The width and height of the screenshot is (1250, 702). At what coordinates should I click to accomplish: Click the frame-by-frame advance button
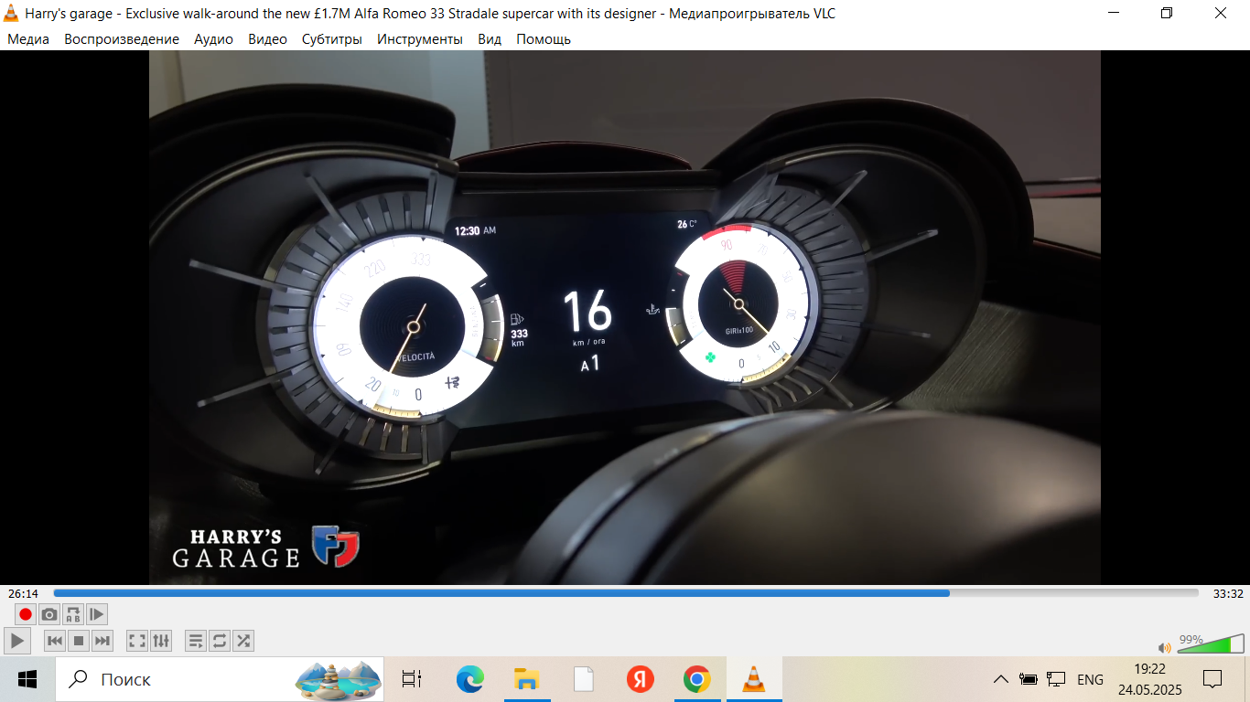coord(97,614)
